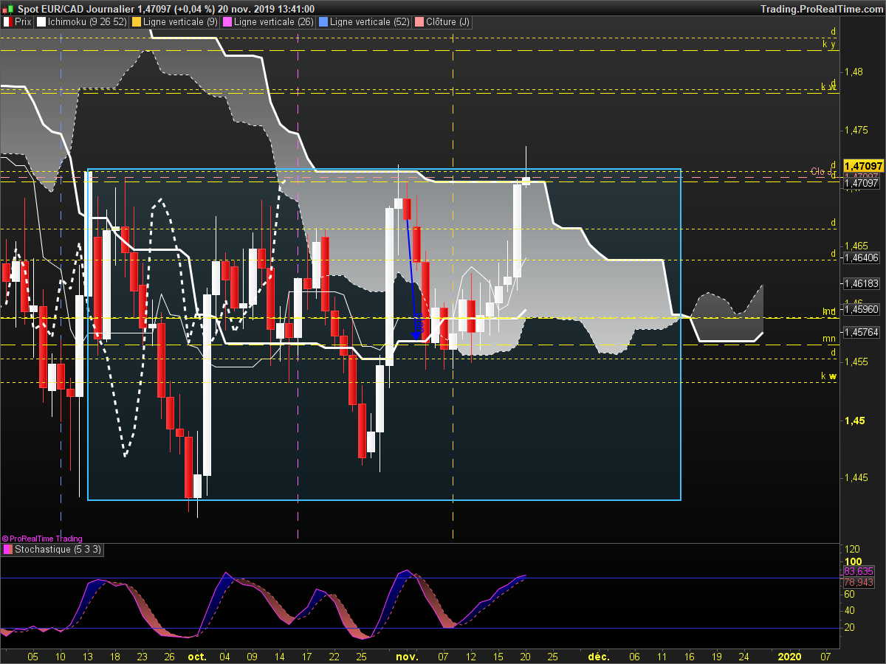
Task: Open the Prix legend settings
Action: click(x=18, y=22)
